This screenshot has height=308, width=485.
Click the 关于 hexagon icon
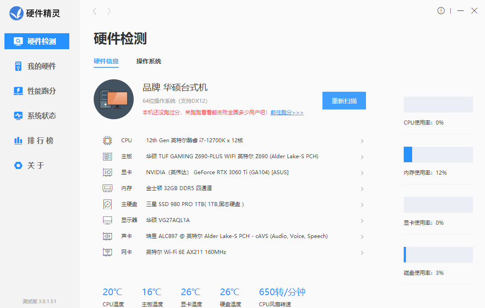point(18,165)
